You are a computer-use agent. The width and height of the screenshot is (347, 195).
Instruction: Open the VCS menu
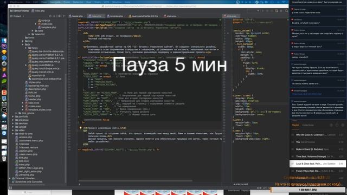[106, 2]
